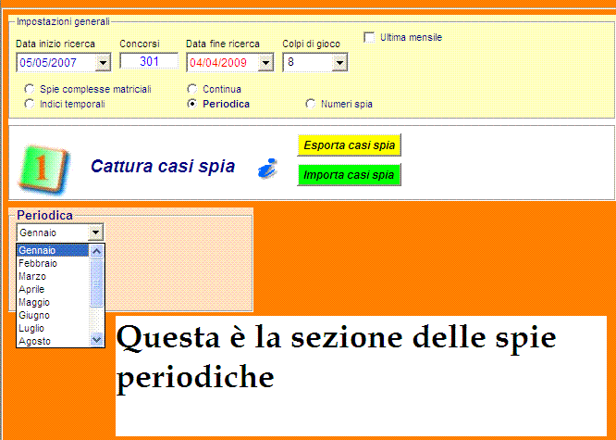The image size is (616, 440).
Task: Click the Esporta casi spia button
Action: point(349,145)
